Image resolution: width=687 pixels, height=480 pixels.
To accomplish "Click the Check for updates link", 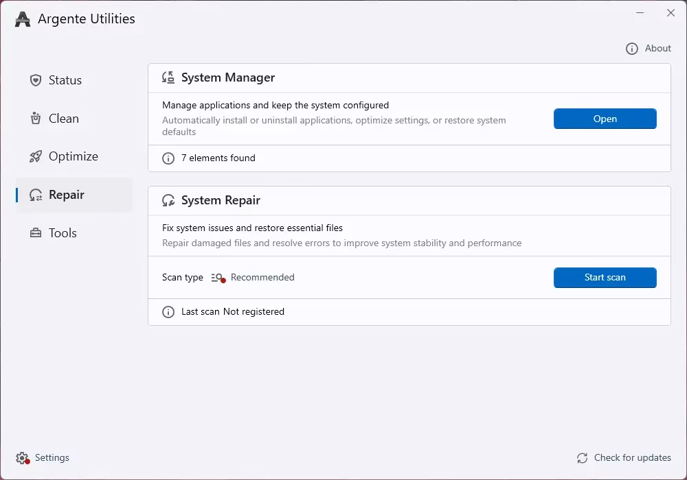I will click(x=632, y=457).
